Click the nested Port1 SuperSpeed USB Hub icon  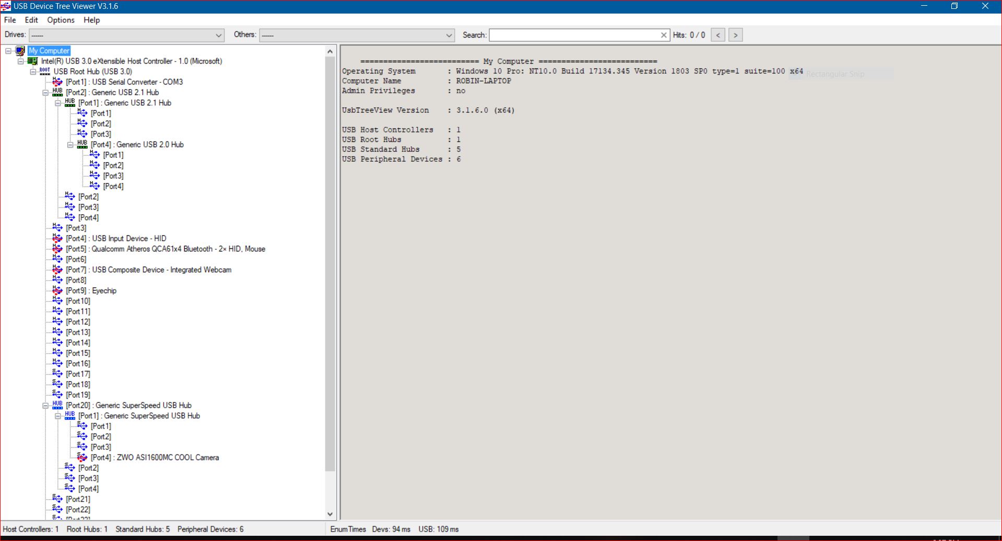coord(70,416)
